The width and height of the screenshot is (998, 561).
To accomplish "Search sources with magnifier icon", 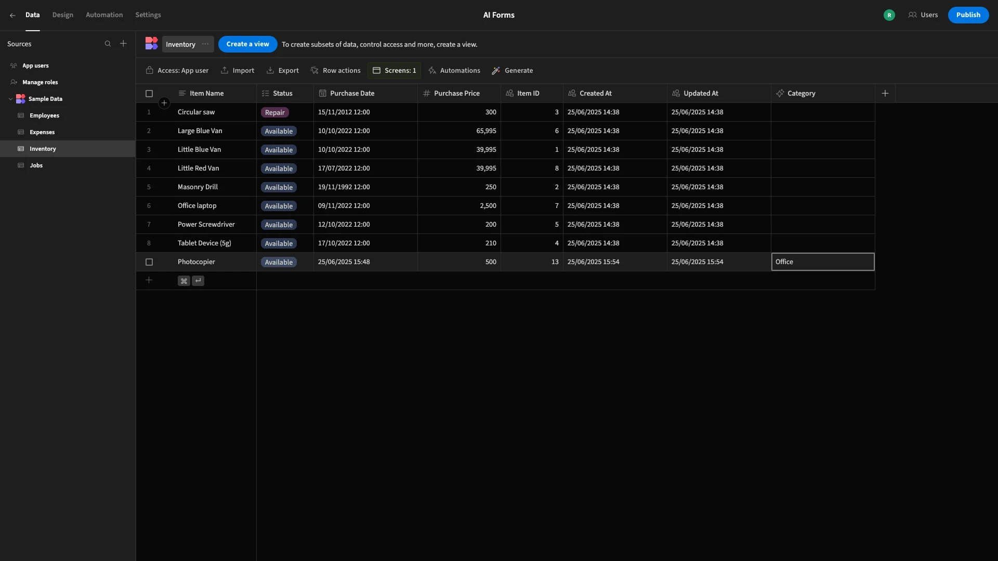I will pyautogui.click(x=108, y=44).
